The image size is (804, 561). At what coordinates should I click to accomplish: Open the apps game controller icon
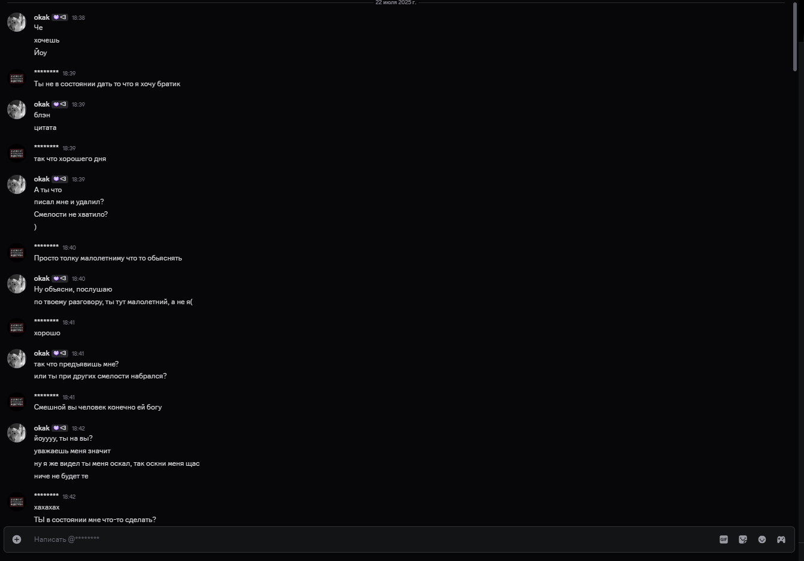(781, 539)
